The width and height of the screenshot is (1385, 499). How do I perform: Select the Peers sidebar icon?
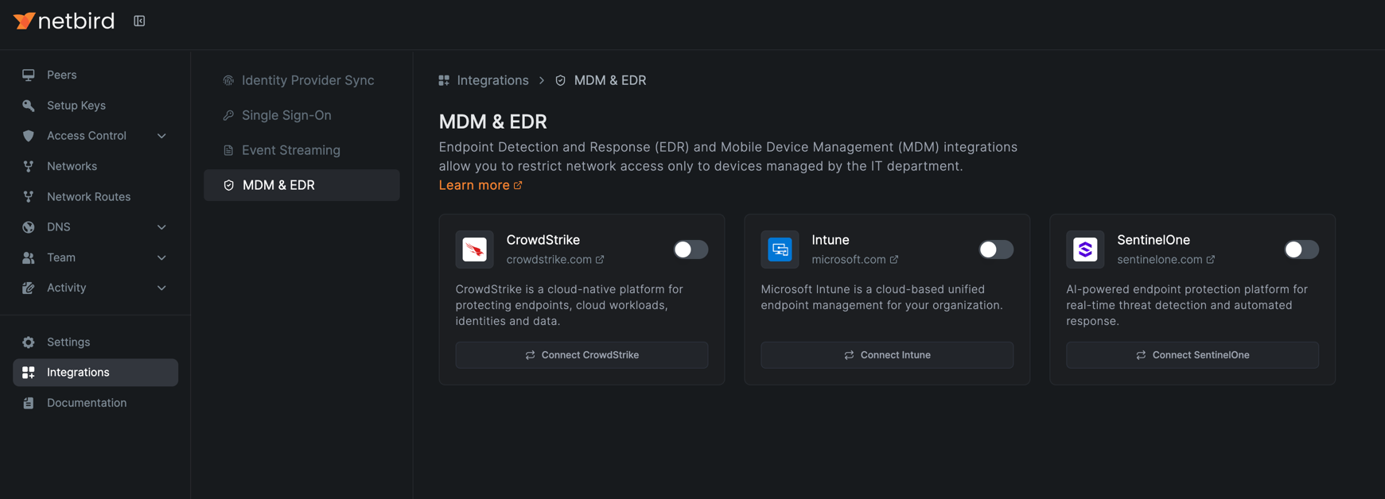tap(29, 75)
